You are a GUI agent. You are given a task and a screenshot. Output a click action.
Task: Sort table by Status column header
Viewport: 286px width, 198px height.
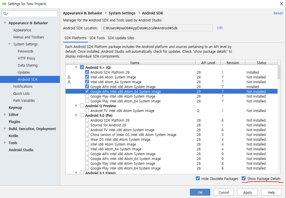click(261, 63)
